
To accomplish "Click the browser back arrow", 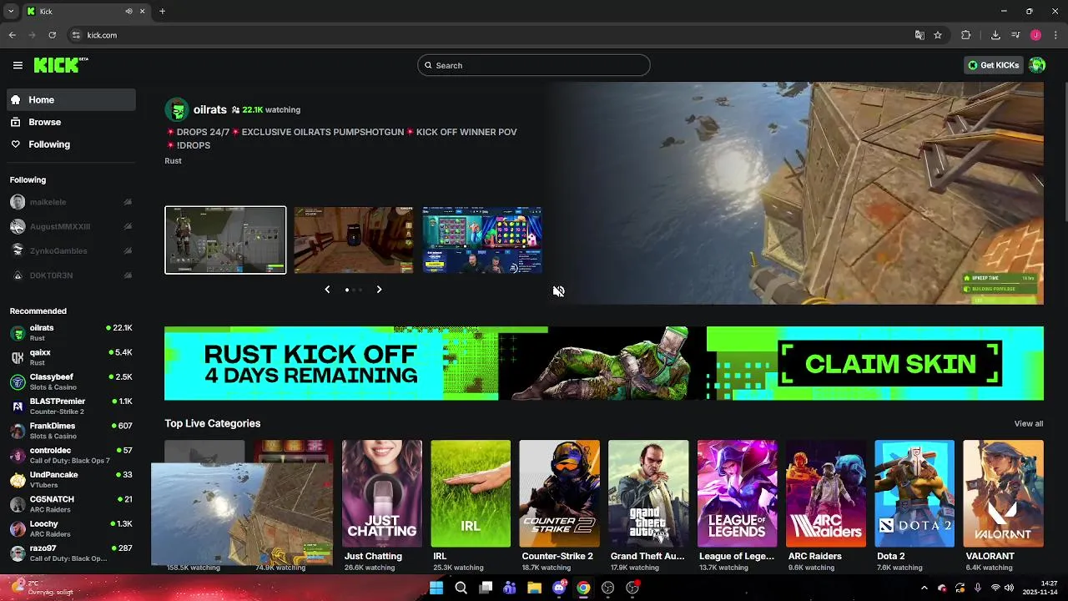I will pos(13,35).
